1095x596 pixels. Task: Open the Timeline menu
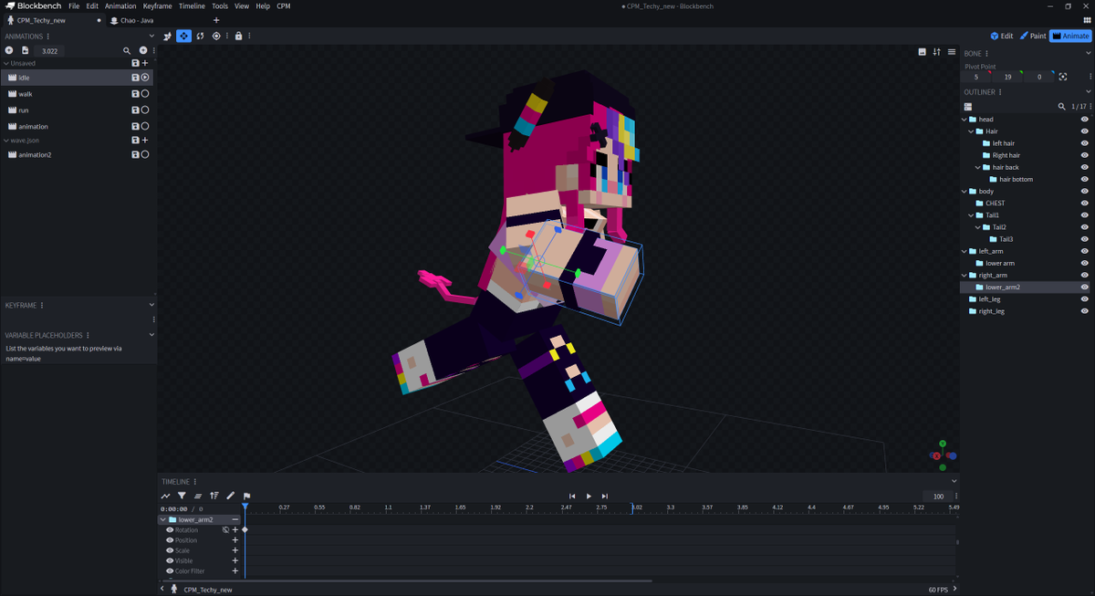[192, 5]
